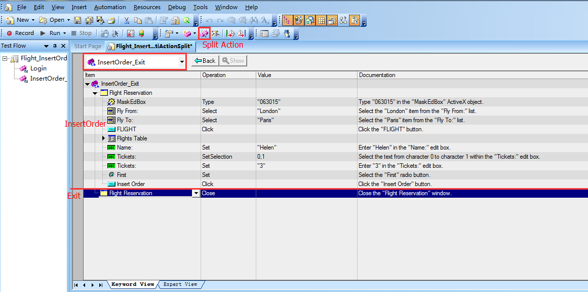Viewport: 588px width, 292px height.
Task: Open the Automation menu
Action: (x=110, y=7)
